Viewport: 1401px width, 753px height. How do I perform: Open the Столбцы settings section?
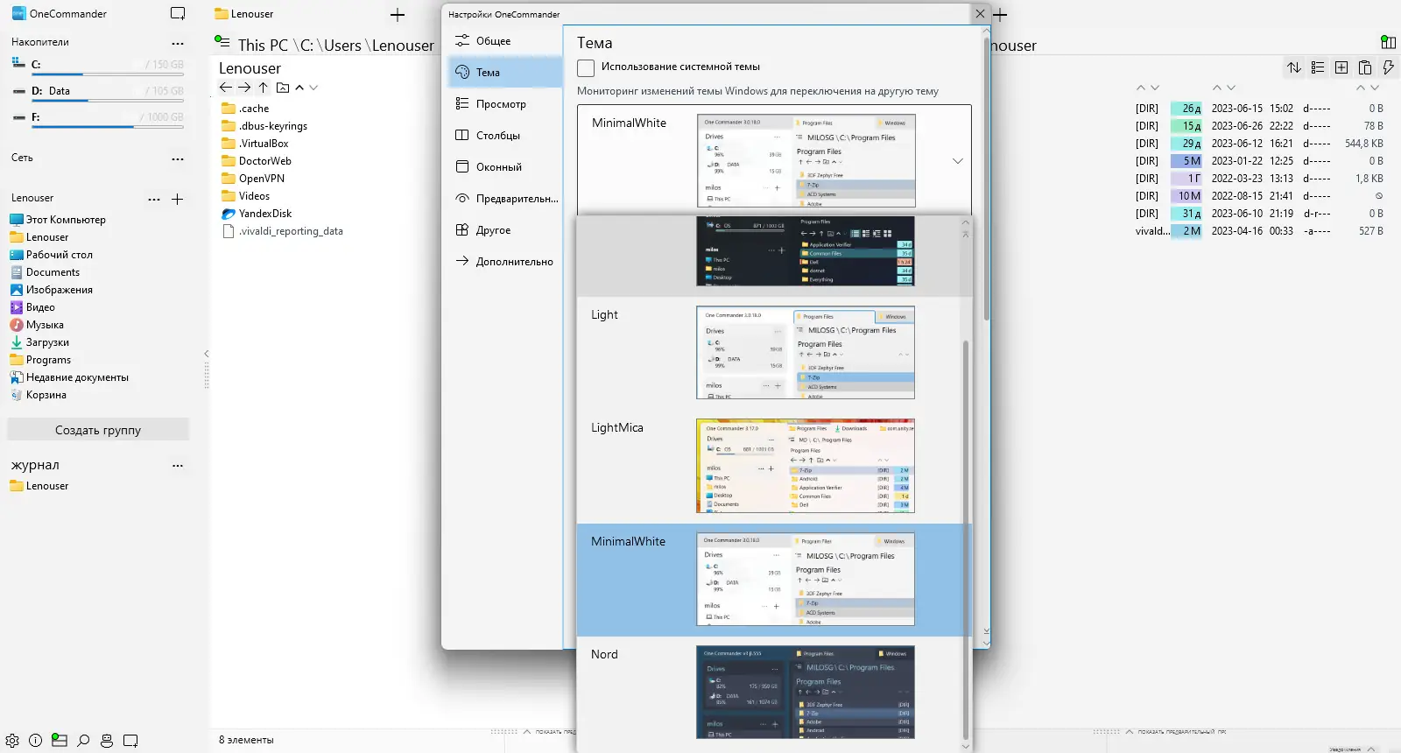[x=504, y=136]
